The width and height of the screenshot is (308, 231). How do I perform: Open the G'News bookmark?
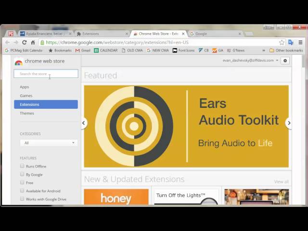[236, 51]
